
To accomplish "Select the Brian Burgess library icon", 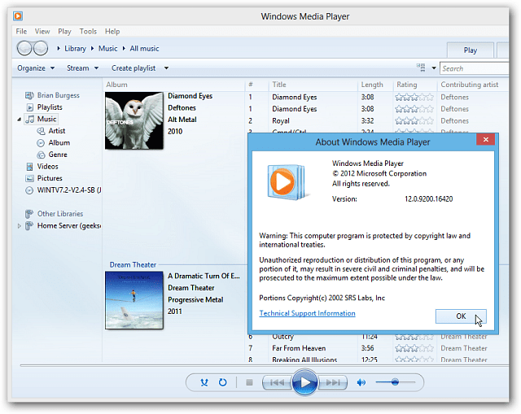I will pyautogui.click(x=29, y=96).
